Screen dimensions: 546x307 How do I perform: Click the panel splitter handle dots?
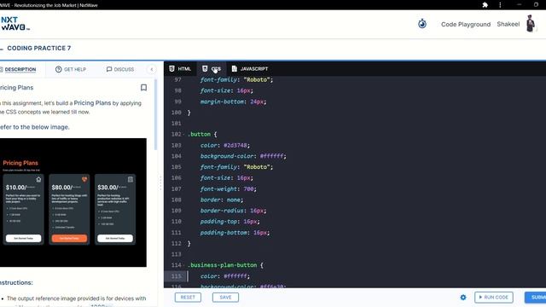(160, 182)
